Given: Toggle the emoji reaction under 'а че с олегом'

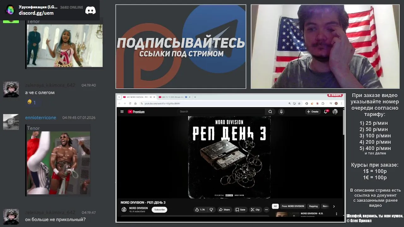Looking at the screenshot, I should coord(32,102).
